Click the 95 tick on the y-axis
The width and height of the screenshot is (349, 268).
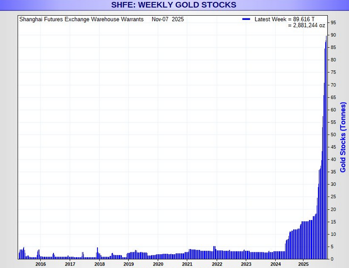[333, 23]
